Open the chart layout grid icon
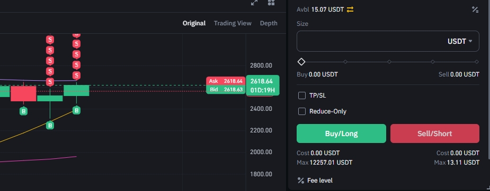The height and width of the screenshot is (191, 490). coord(271,3)
